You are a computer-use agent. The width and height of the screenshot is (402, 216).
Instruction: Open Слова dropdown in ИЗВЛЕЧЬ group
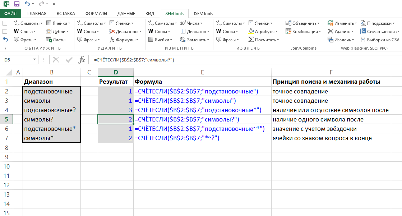pos(227,31)
